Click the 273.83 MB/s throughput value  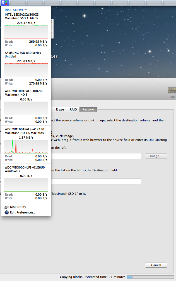(26, 61)
